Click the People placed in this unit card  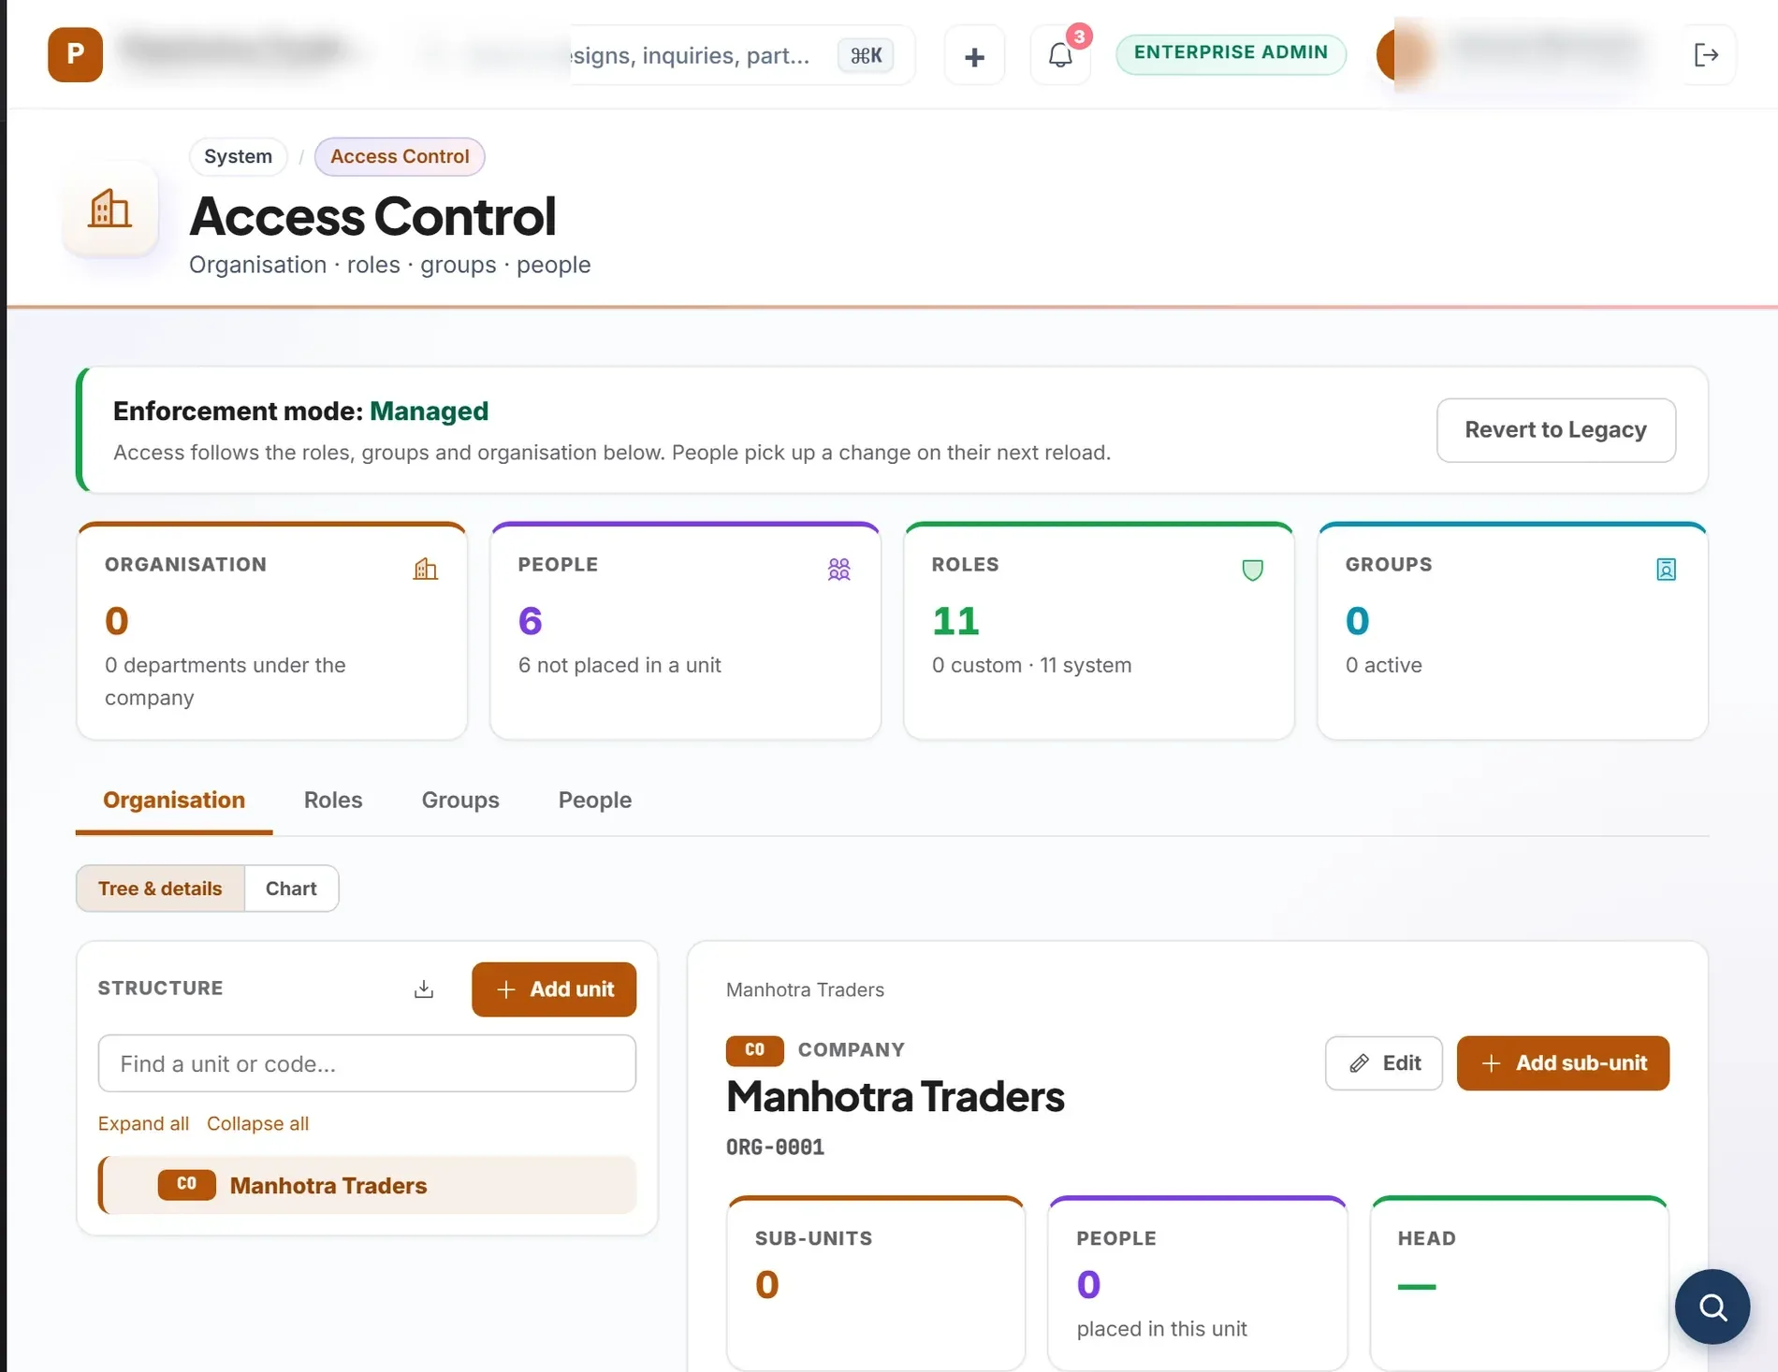click(x=1197, y=1283)
